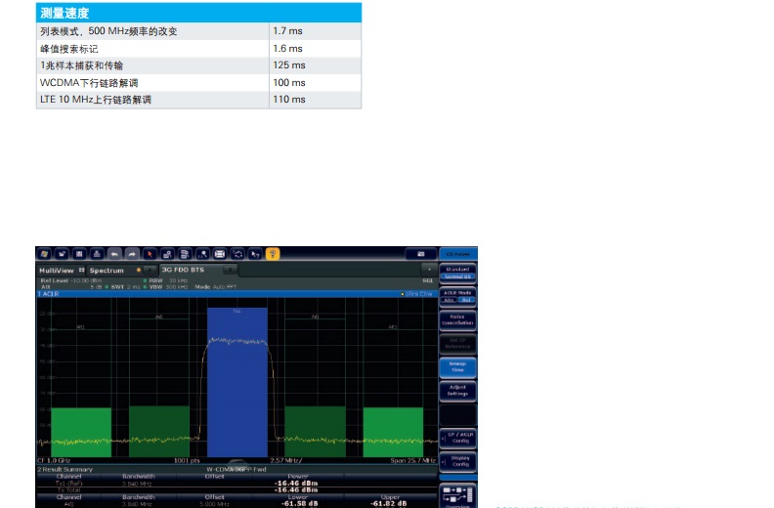This screenshot has height=508, width=774.
Task: Click the undo arrow icon in toolbar
Action: [113, 253]
